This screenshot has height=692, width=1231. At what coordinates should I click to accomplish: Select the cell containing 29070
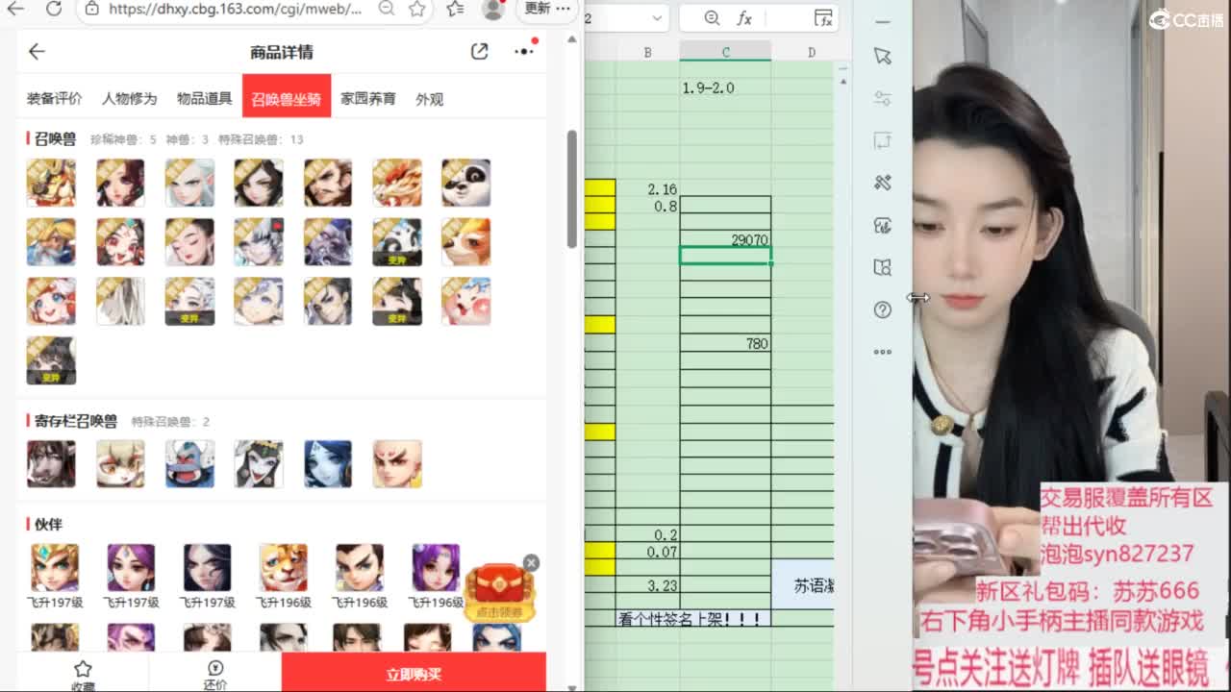[x=725, y=239]
